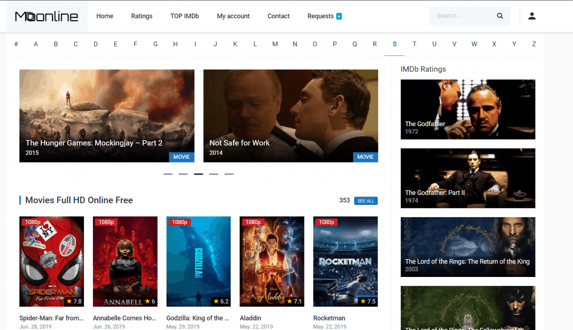The image size is (573, 330).
Task: Click the 353 movie count
Action: tap(344, 200)
